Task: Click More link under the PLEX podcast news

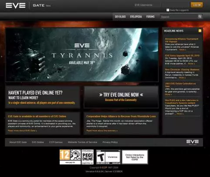Action: (x=180, y=114)
